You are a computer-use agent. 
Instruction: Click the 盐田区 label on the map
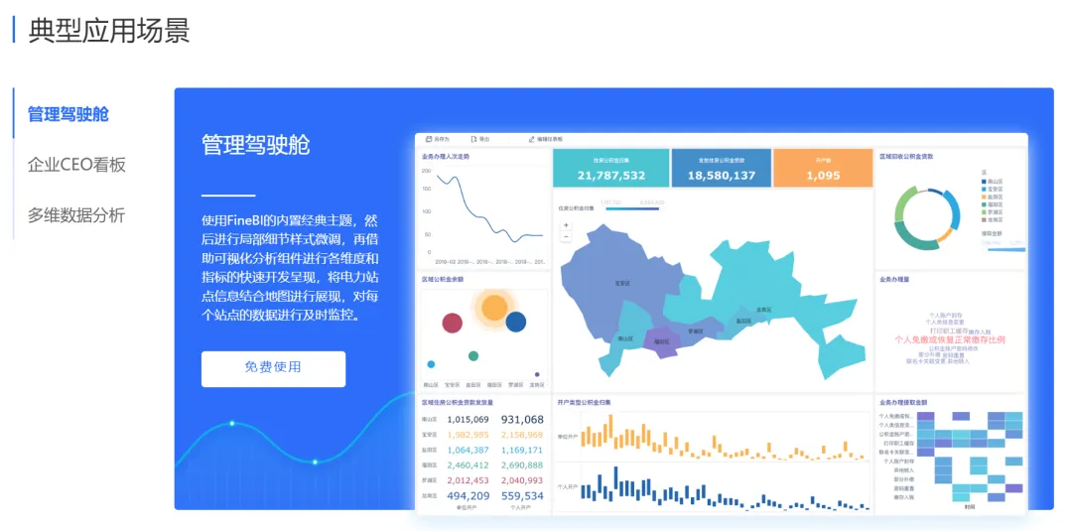click(743, 321)
